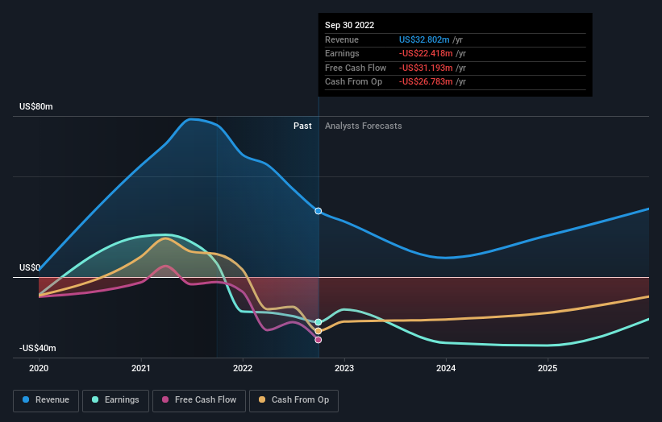Click the 2025 x-axis label
Viewport: 662px width, 422px height.
(548, 369)
